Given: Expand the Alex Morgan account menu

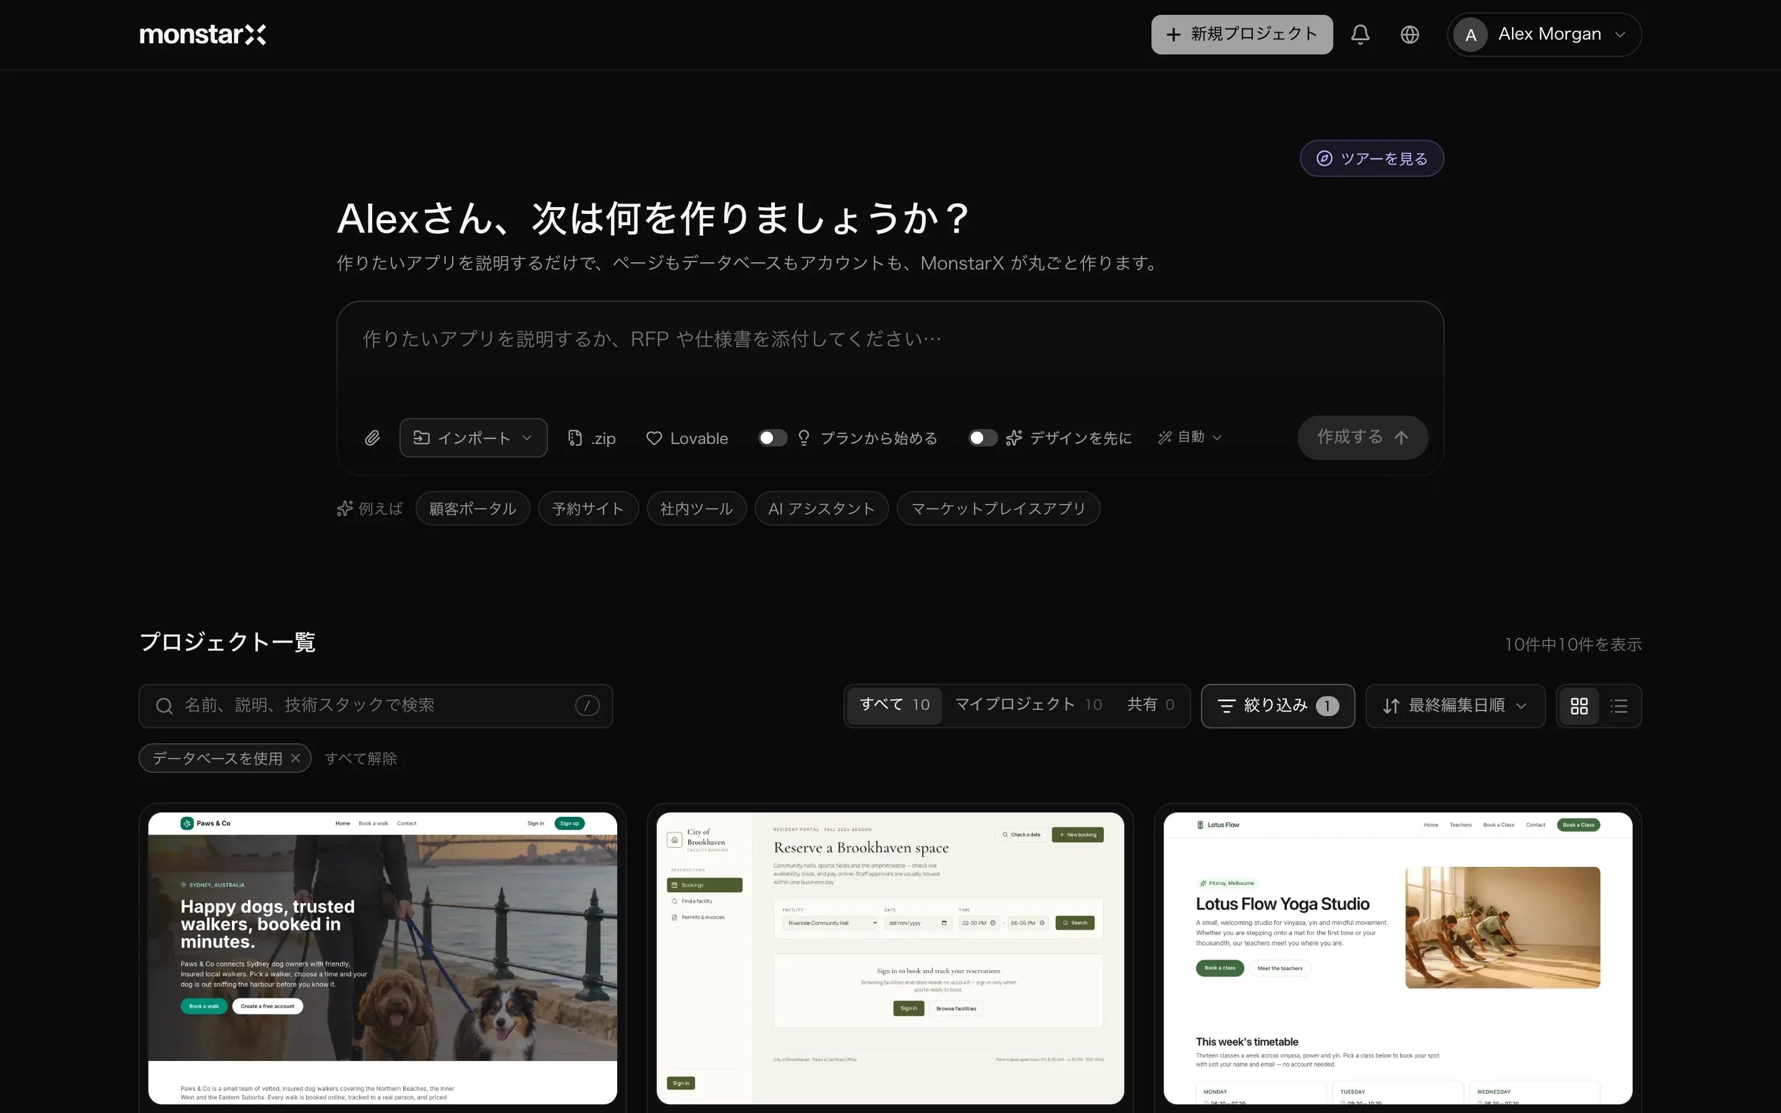Looking at the screenshot, I should (x=1544, y=35).
